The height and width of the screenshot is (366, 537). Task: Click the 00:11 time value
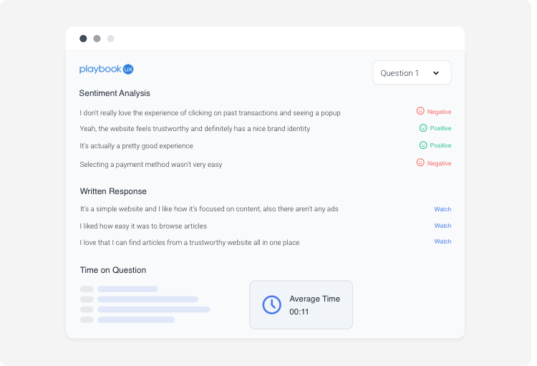click(299, 312)
